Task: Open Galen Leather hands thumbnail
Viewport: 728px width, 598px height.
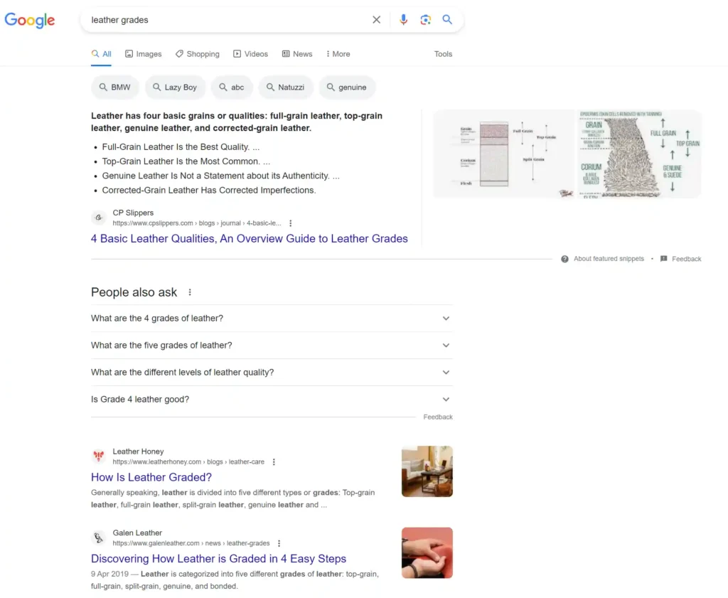Action: click(x=427, y=552)
